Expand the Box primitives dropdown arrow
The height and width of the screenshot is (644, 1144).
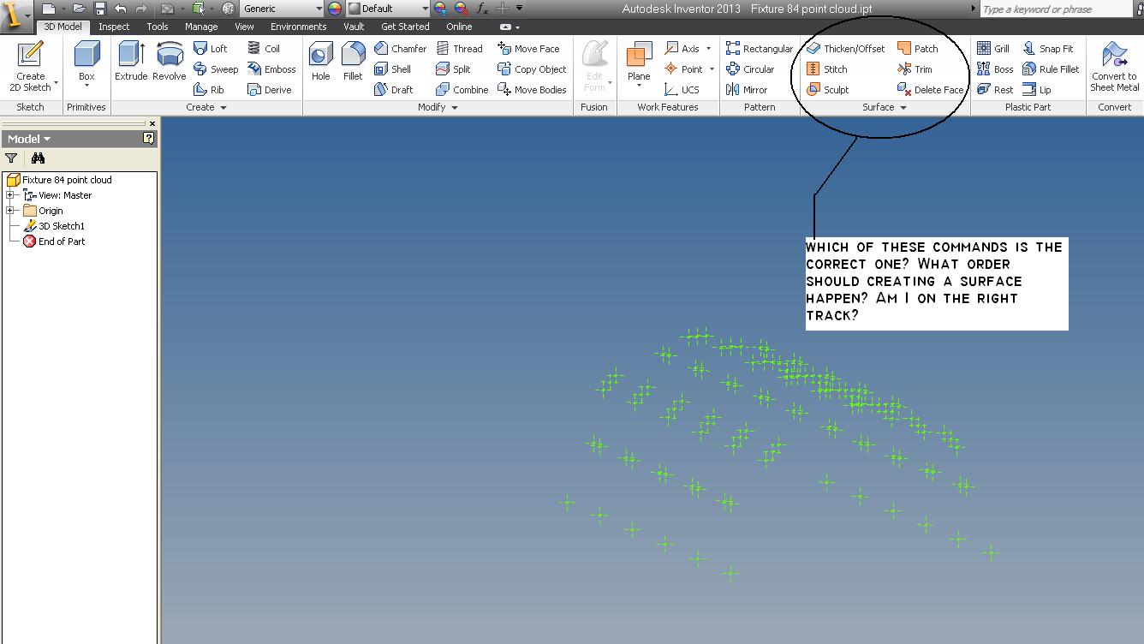tap(86, 86)
